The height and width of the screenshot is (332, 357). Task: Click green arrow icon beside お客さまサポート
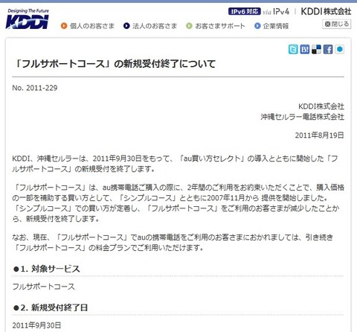pyautogui.click(x=189, y=26)
